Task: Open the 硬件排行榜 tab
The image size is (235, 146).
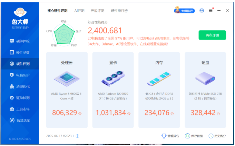Action: pyautogui.click(x=119, y=11)
